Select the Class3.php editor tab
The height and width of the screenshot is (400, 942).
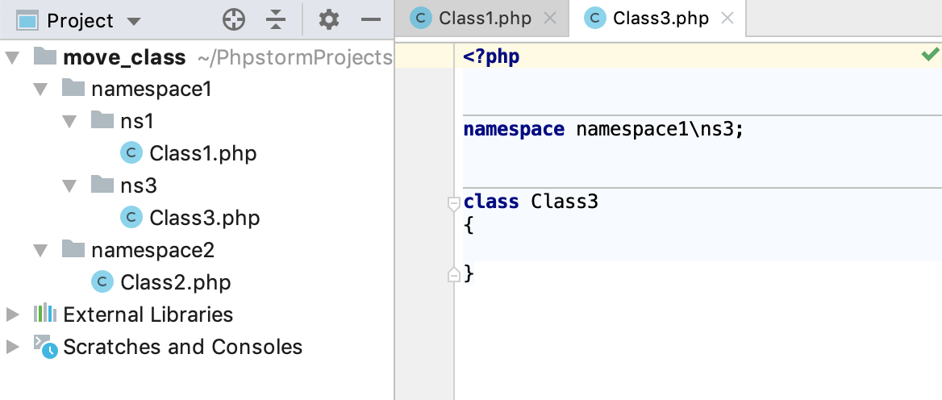coord(660,19)
